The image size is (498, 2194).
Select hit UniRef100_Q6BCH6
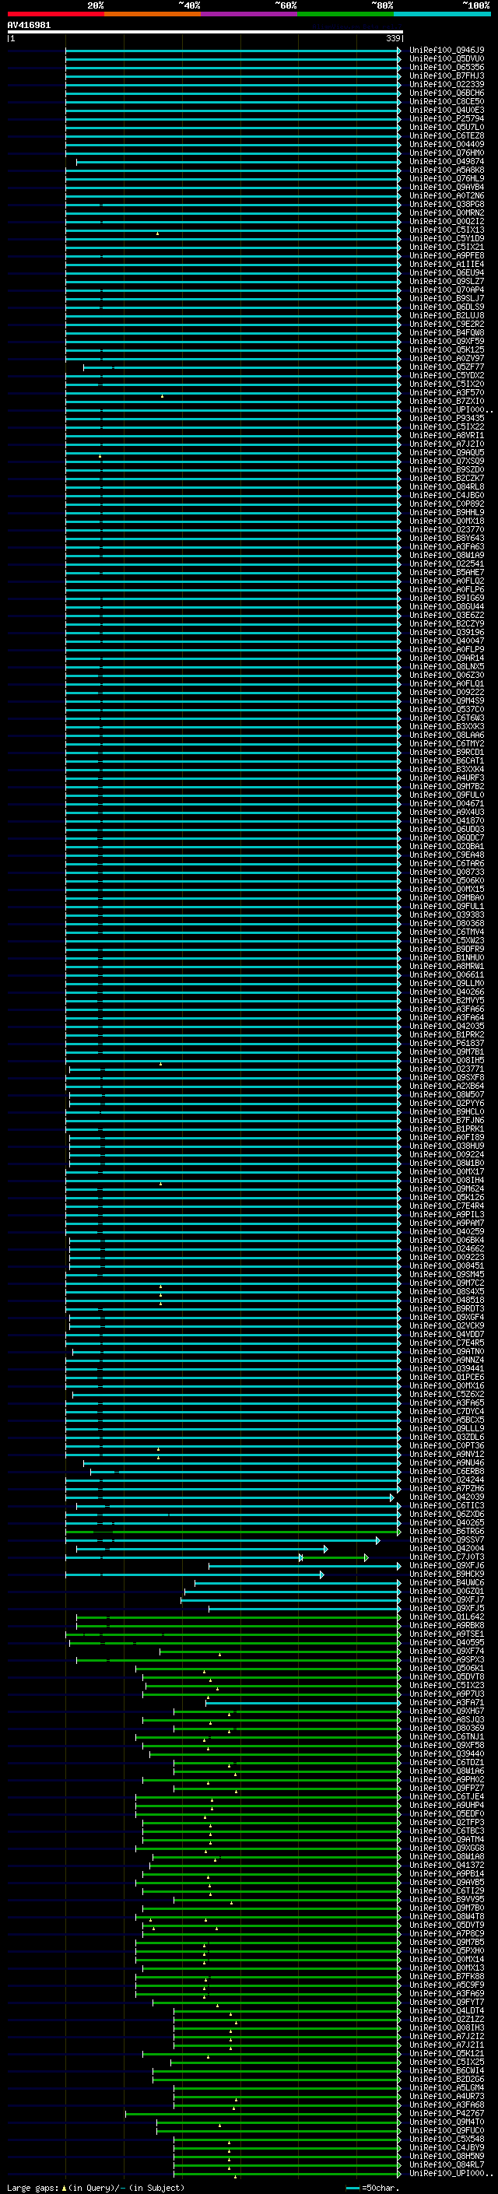point(447,93)
